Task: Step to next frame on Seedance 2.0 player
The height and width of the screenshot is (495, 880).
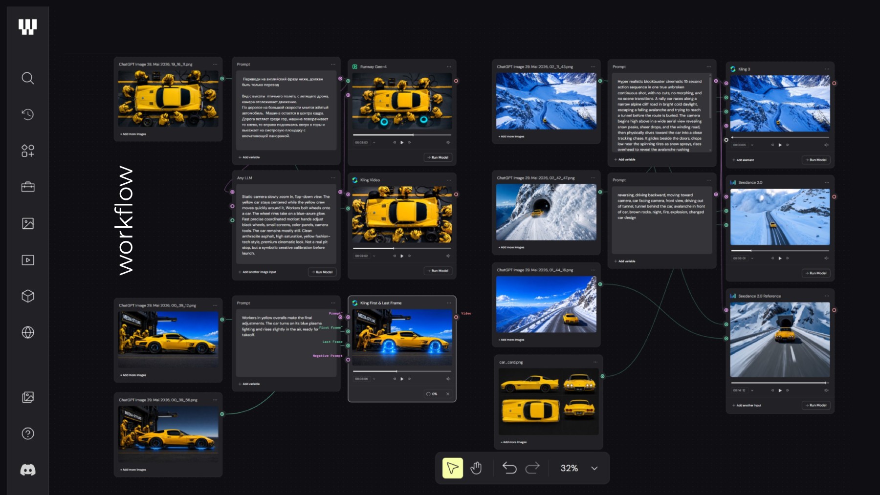Action: pos(788,258)
